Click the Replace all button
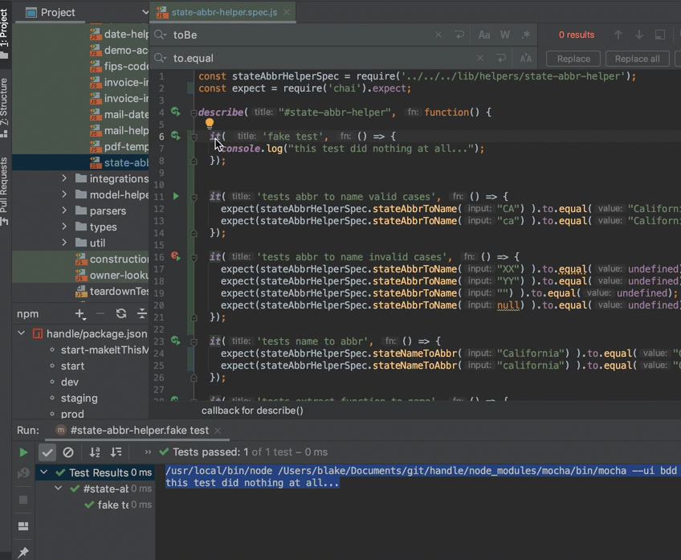This screenshot has height=560, width=681. point(637,59)
